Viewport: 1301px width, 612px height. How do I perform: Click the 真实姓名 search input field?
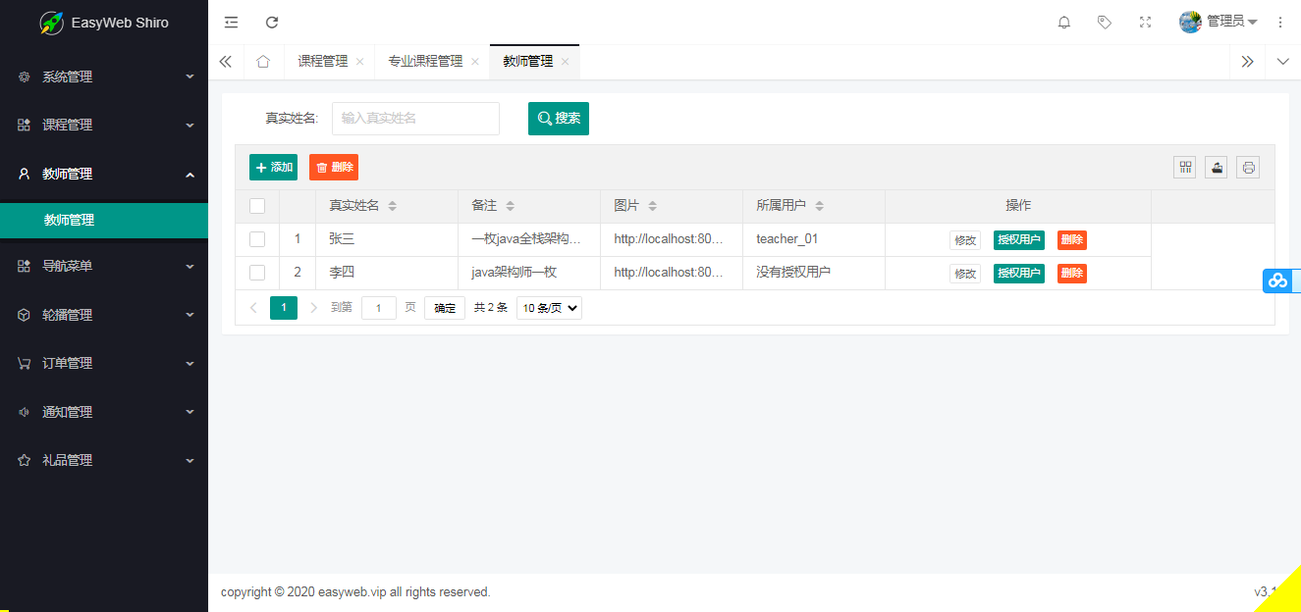click(x=415, y=119)
